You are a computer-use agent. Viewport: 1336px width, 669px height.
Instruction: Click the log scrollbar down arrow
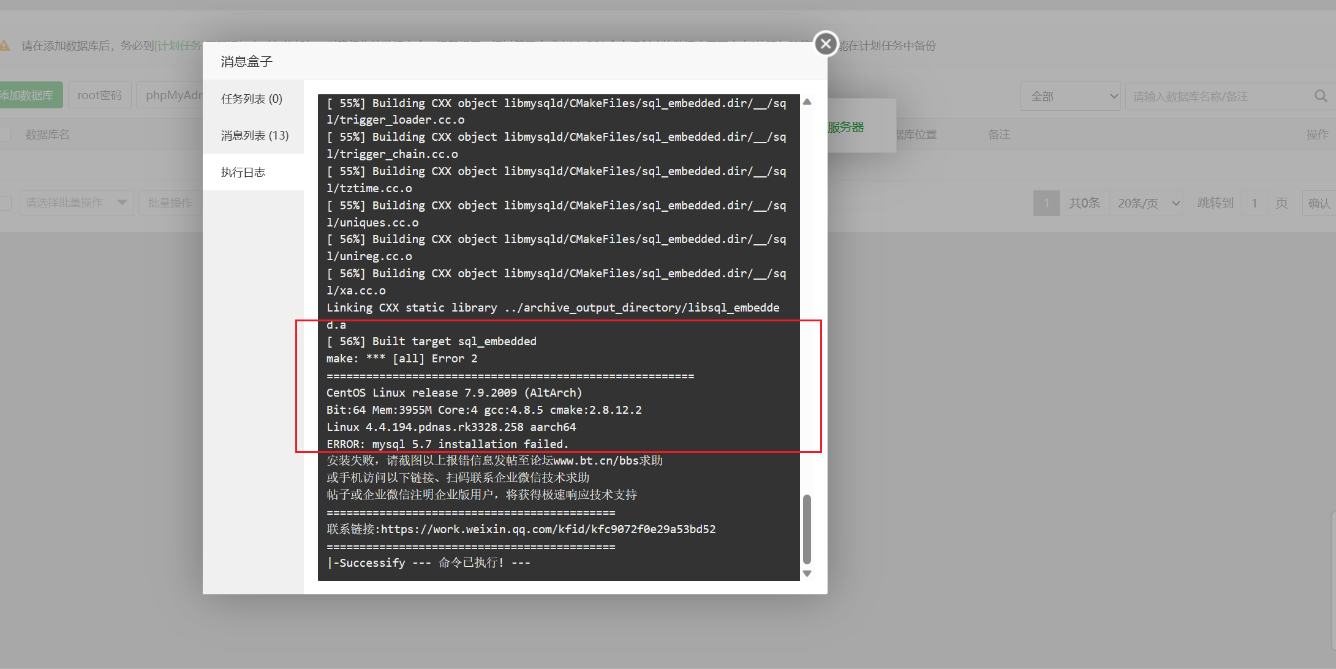[807, 574]
